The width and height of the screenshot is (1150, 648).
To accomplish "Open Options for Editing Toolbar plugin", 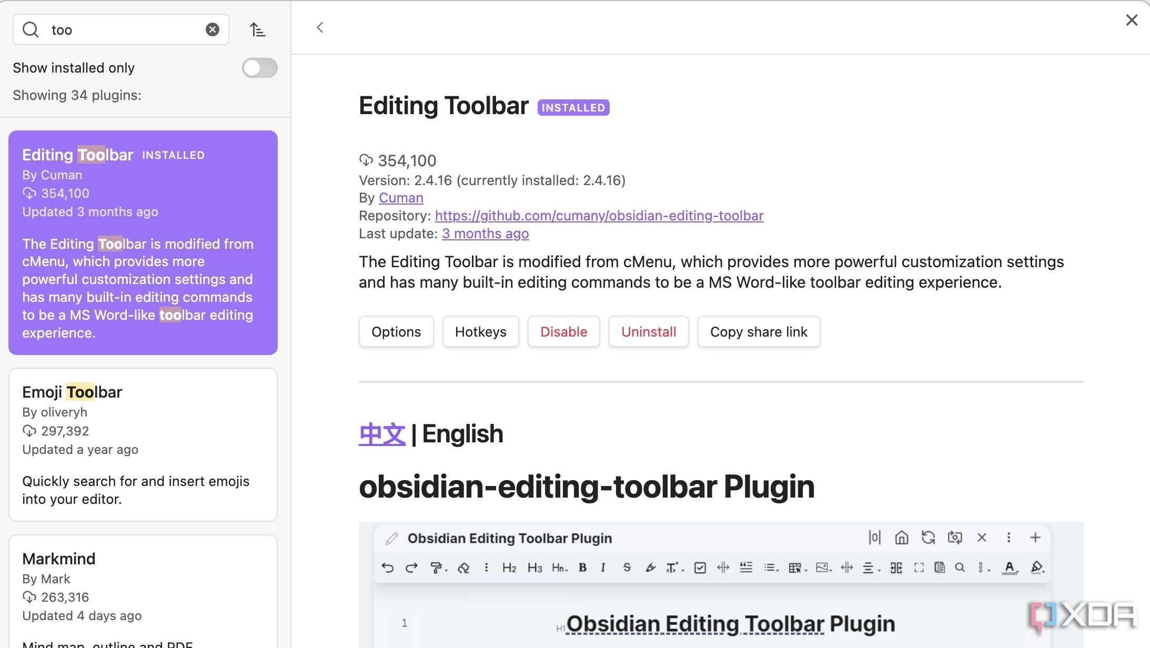I will [x=396, y=331].
